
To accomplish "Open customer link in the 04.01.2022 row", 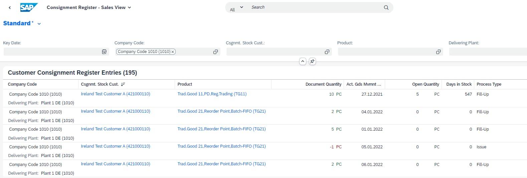I will click(x=116, y=111).
